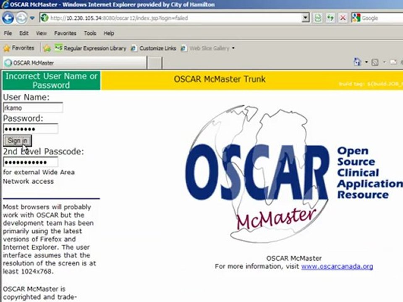Refresh the page with green arrows icon

(x=330, y=18)
